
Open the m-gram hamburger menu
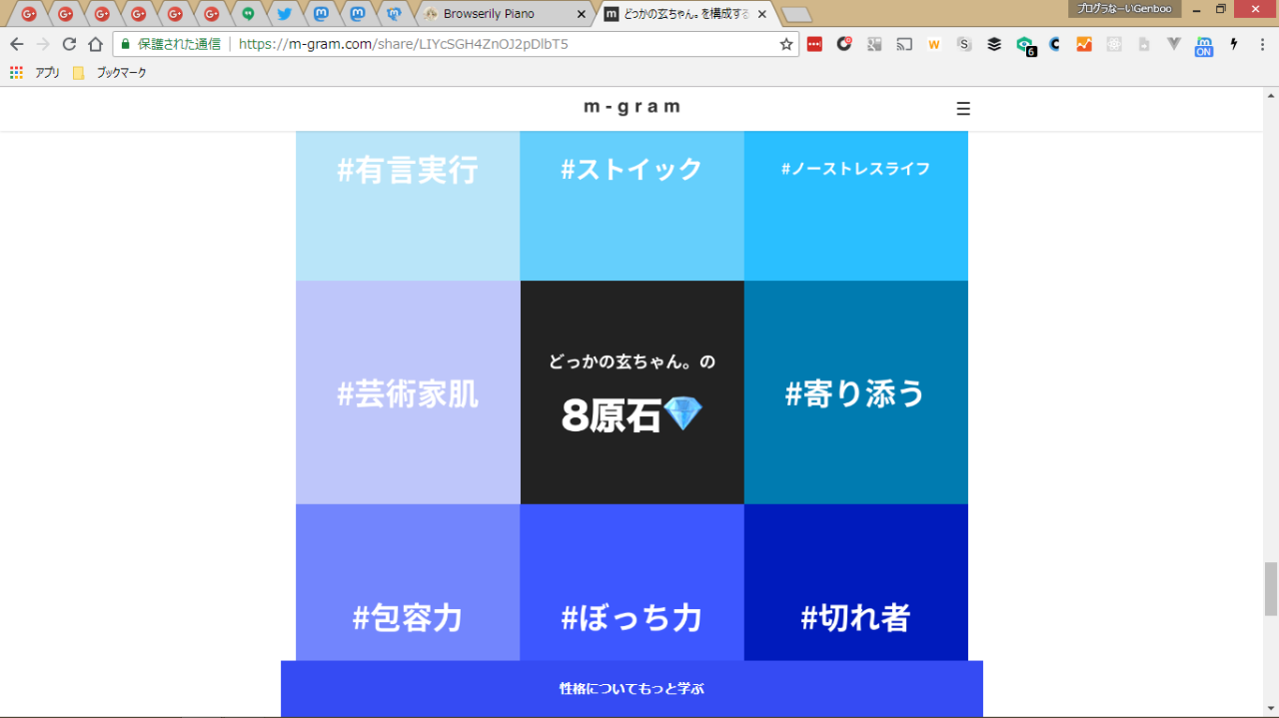[962, 109]
